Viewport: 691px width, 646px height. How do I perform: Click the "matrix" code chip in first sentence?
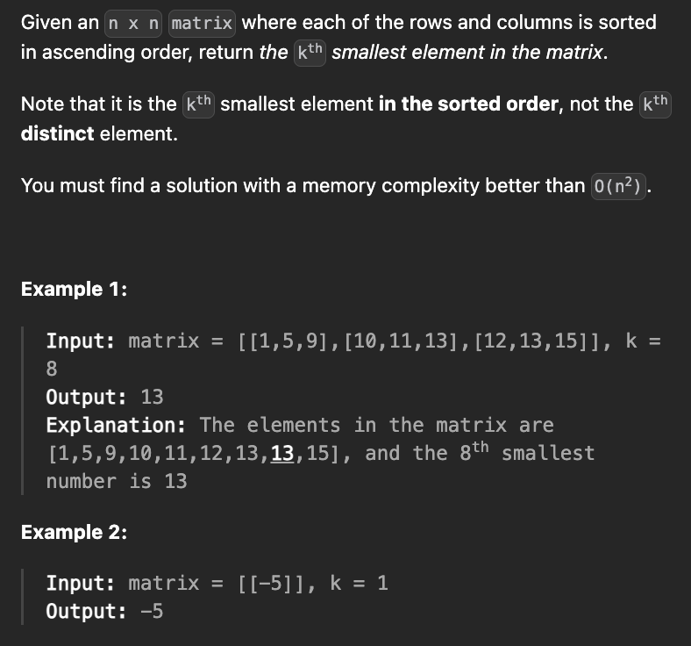point(202,23)
